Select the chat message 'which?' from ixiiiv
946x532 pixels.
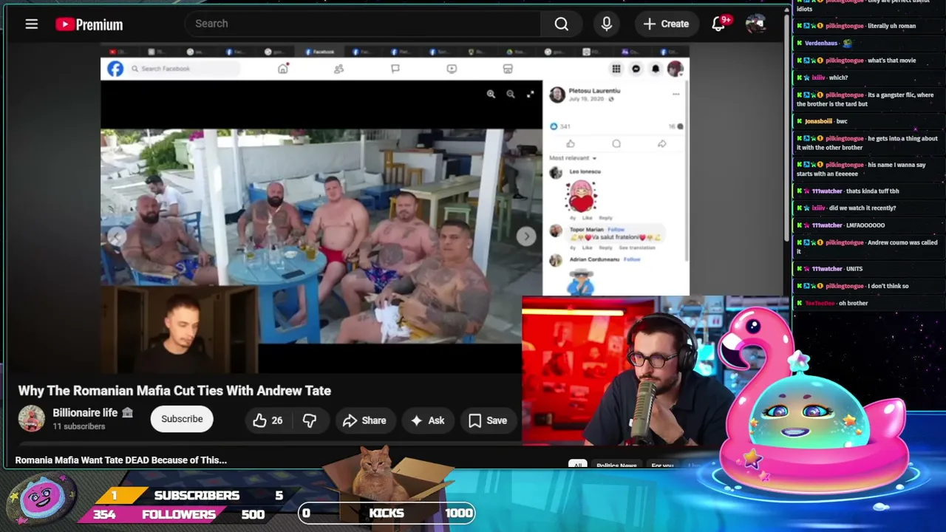coord(838,78)
